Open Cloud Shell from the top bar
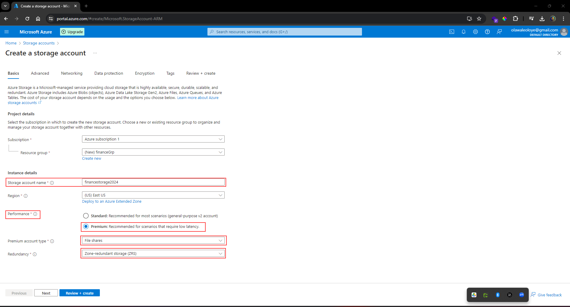 452,32
